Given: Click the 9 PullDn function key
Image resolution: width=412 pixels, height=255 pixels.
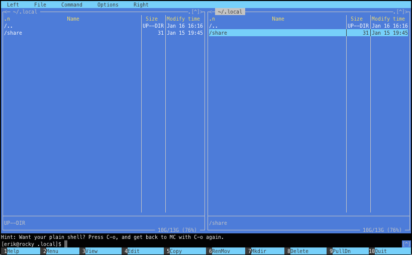Looking at the screenshot, I should point(349,251).
